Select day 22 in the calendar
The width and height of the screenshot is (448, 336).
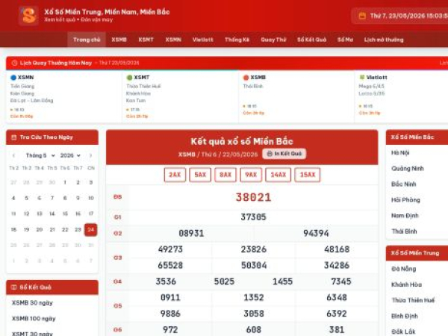pyautogui.click(x=65, y=230)
